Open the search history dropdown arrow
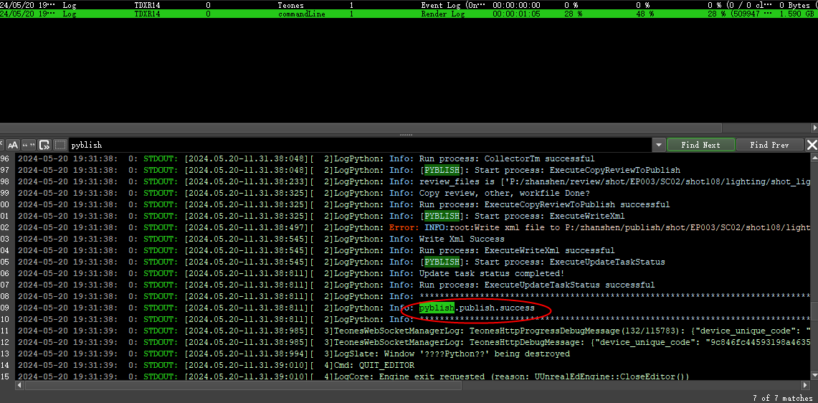 click(659, 145)
